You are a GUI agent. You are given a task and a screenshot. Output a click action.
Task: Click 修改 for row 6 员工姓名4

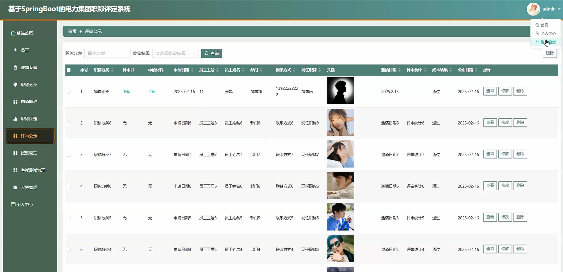[x=505, y=249]
